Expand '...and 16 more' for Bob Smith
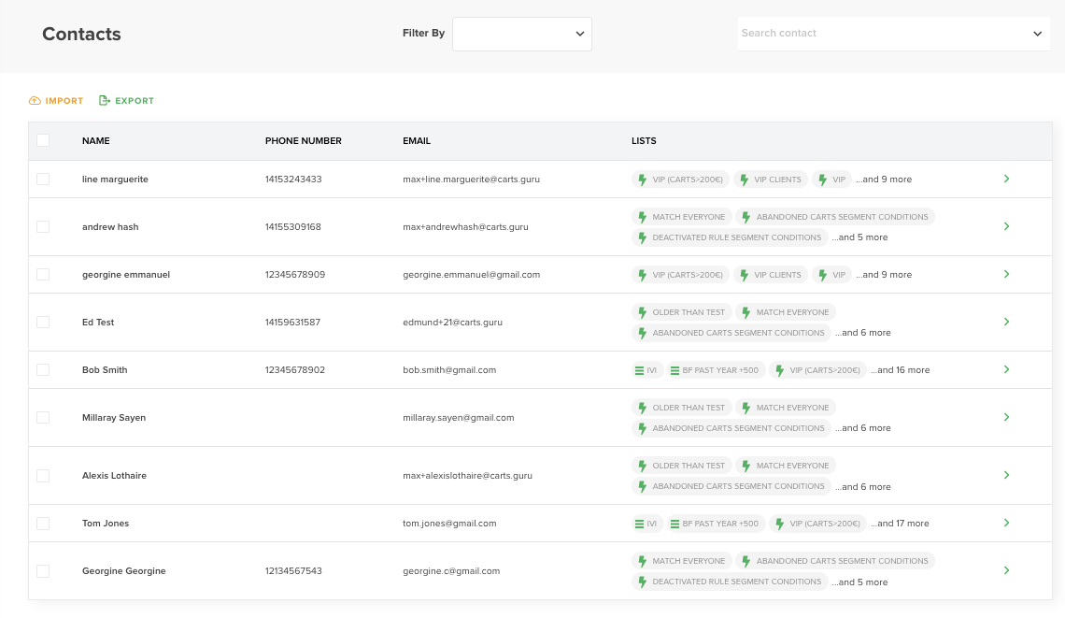1065x618 pixels. 900,370
